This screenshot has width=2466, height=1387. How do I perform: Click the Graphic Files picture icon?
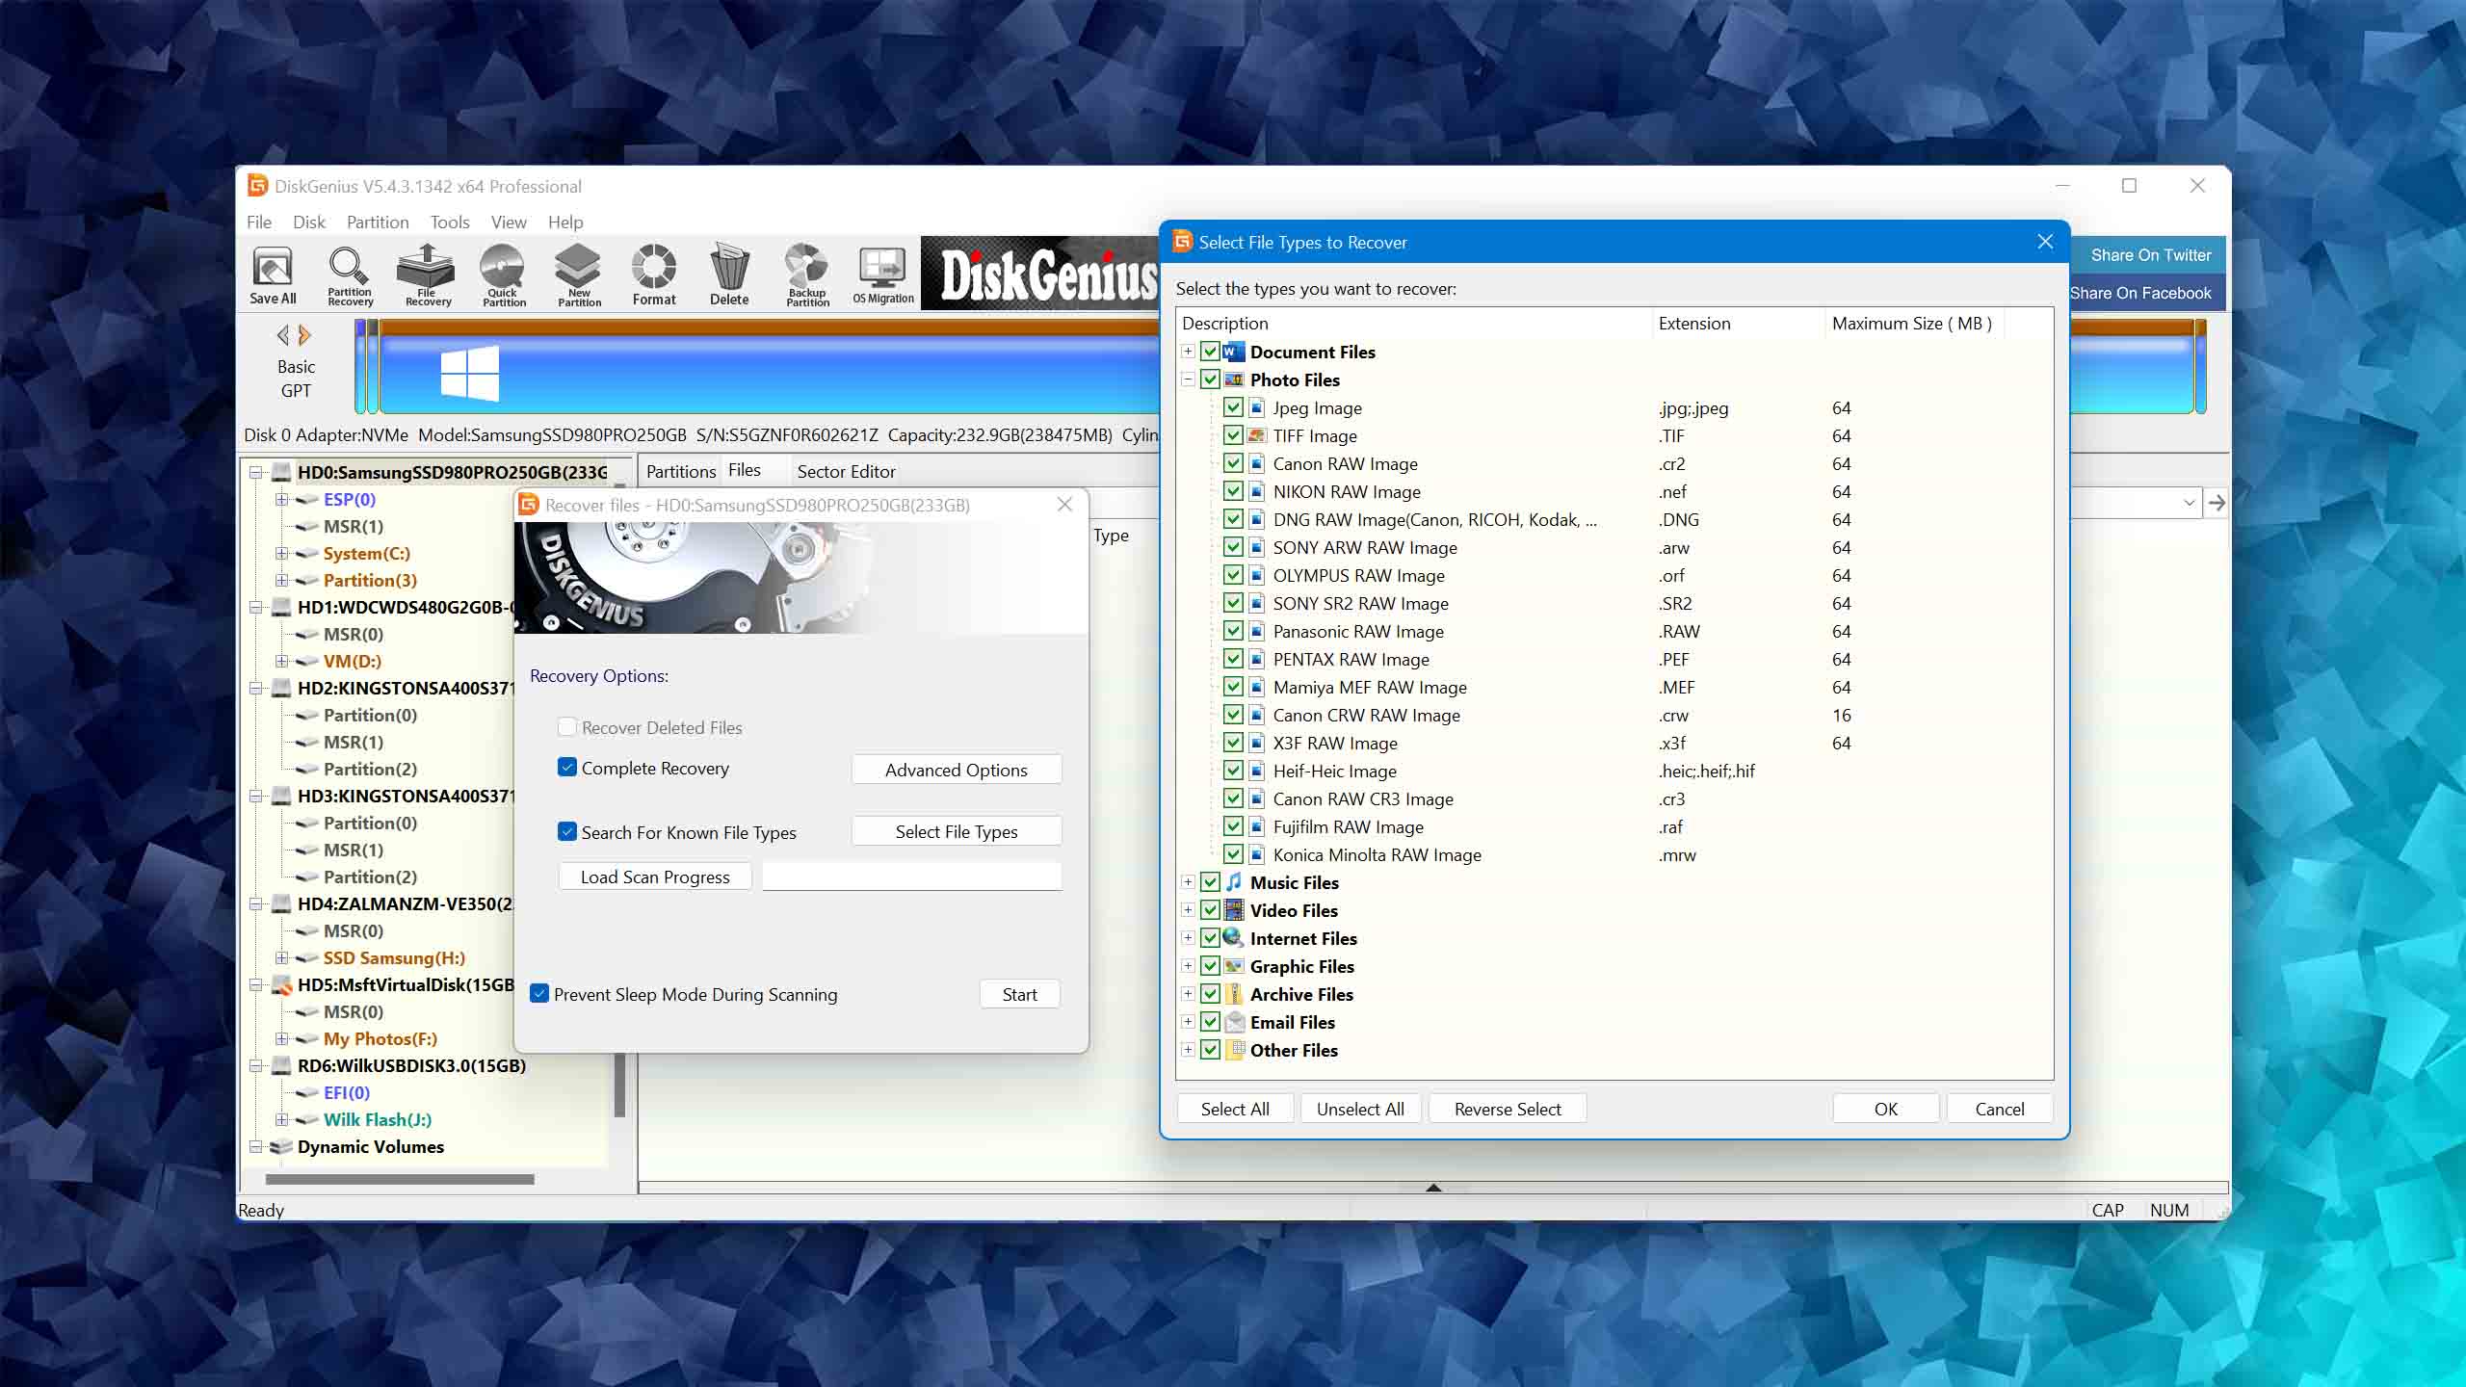1234,966
